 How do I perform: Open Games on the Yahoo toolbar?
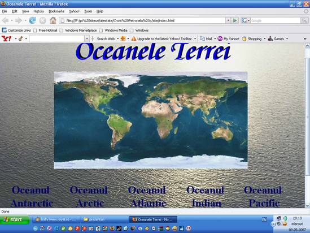coord(276,39)
